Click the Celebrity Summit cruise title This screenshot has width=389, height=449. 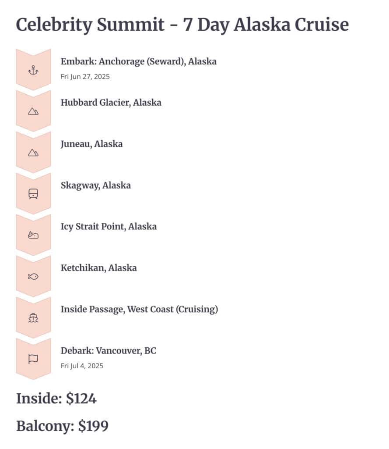point(182,25)
